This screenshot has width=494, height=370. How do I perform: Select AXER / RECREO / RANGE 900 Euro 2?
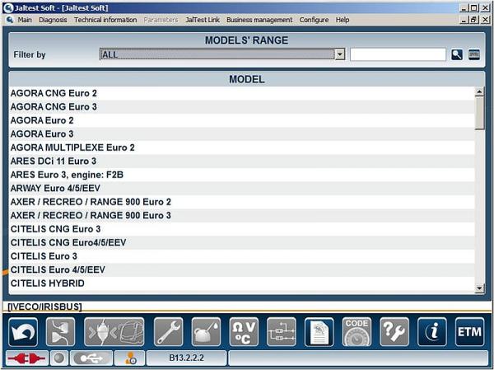[242, 202]
